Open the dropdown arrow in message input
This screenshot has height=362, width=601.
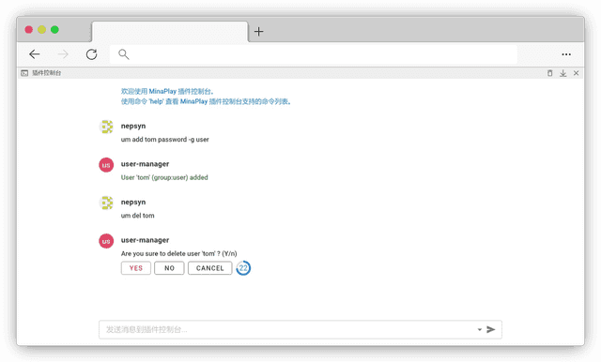coord(479,329)
